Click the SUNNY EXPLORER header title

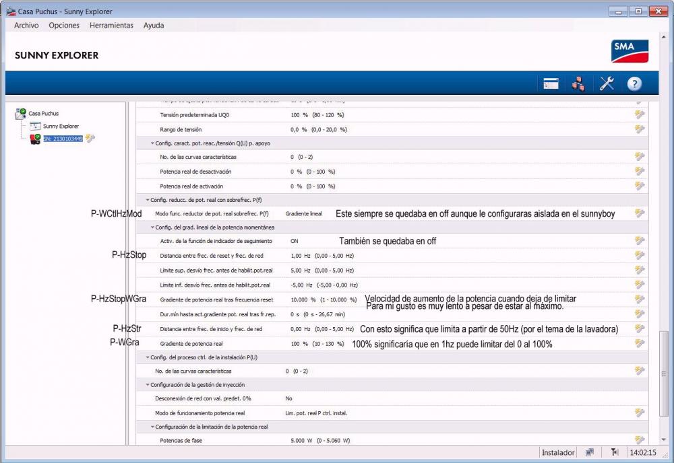pyautogui.click(x=57, y=55)
